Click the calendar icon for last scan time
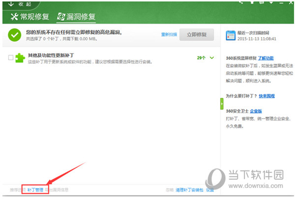 (231, 35)
